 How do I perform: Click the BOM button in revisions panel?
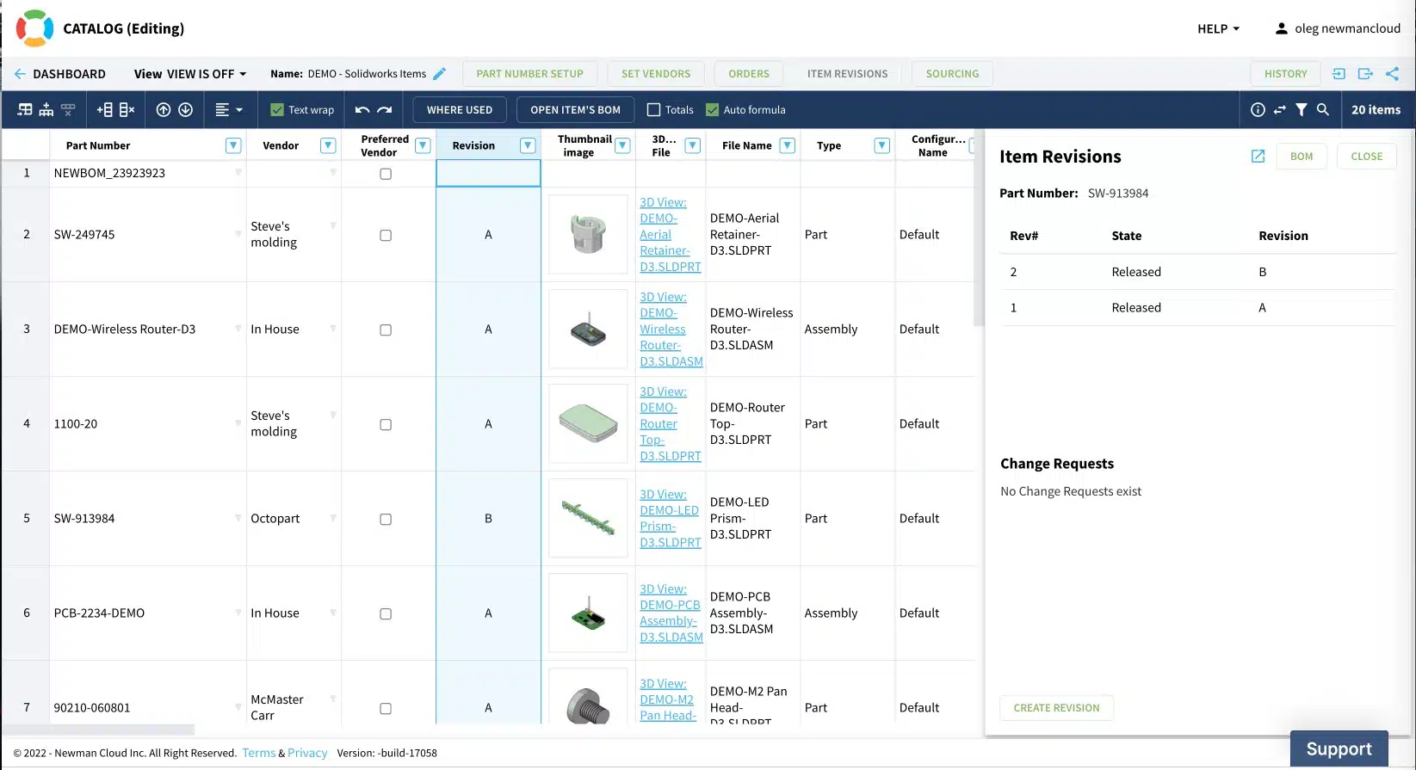[1302, 157]
